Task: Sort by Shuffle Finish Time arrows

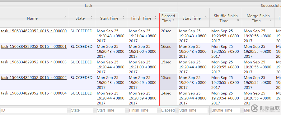Action: tap(238, 20)
